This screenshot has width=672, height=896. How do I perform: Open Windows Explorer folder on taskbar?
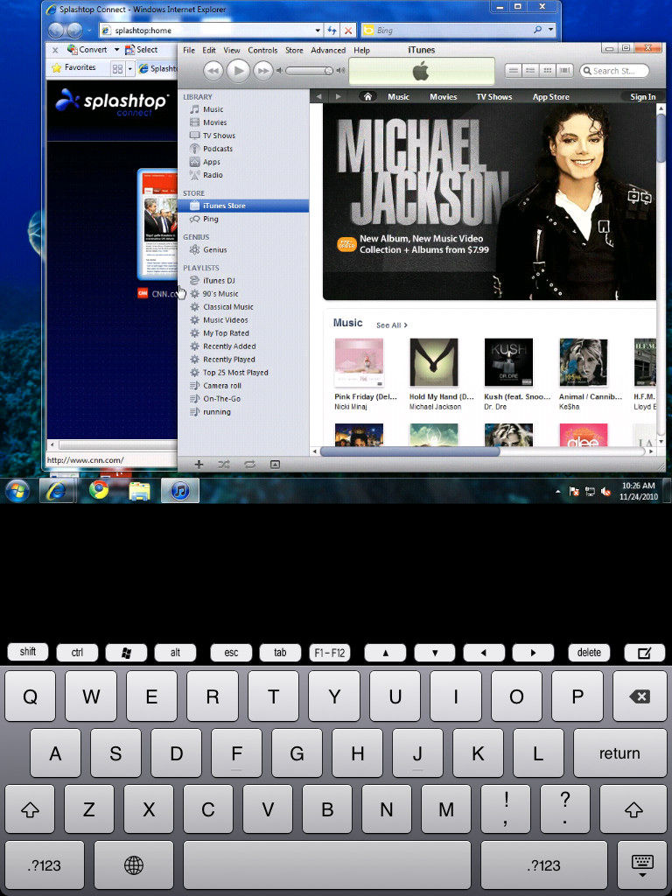click(140, 491)
